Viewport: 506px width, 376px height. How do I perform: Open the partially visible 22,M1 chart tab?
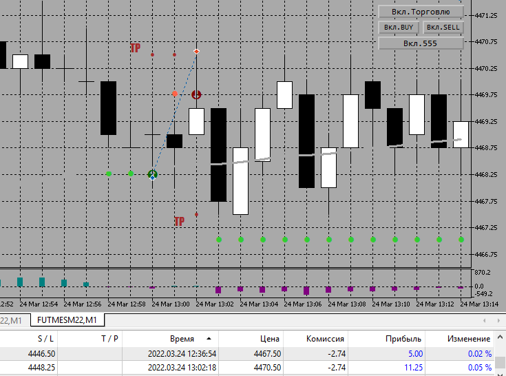point(11,320)
